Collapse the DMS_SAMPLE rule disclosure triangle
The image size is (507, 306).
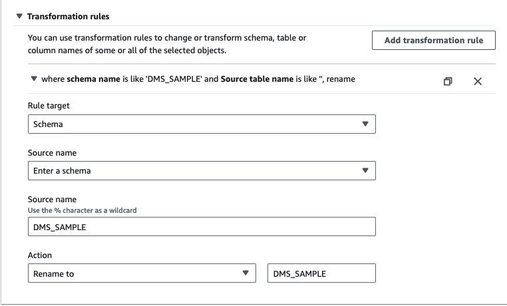pyautogui.click(x=34, y=79)
